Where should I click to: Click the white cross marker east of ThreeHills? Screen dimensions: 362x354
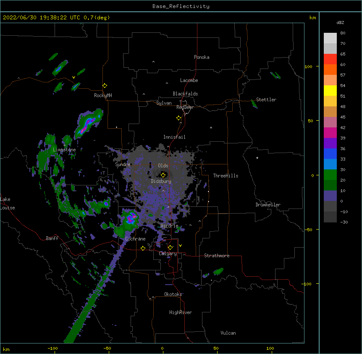[x=257, y=158]
